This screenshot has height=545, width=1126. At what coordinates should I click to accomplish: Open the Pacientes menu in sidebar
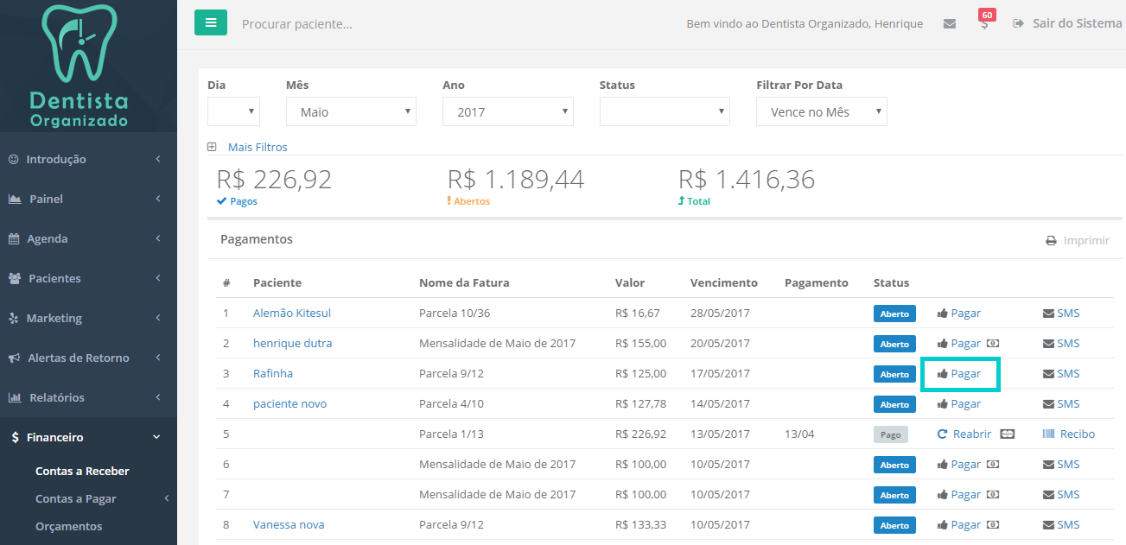click(54, 278)
